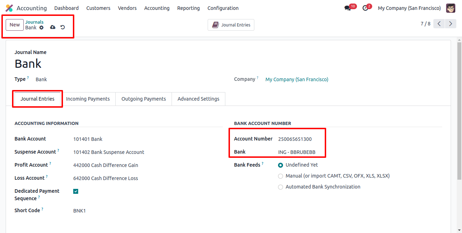Open the Vendors menu
Image resolution: width=462 pixels, height=233 pixels.
[127, 8]
